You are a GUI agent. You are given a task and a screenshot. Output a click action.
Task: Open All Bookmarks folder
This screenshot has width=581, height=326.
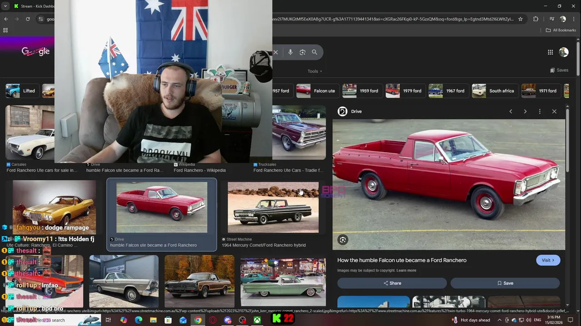coord(561,30)
